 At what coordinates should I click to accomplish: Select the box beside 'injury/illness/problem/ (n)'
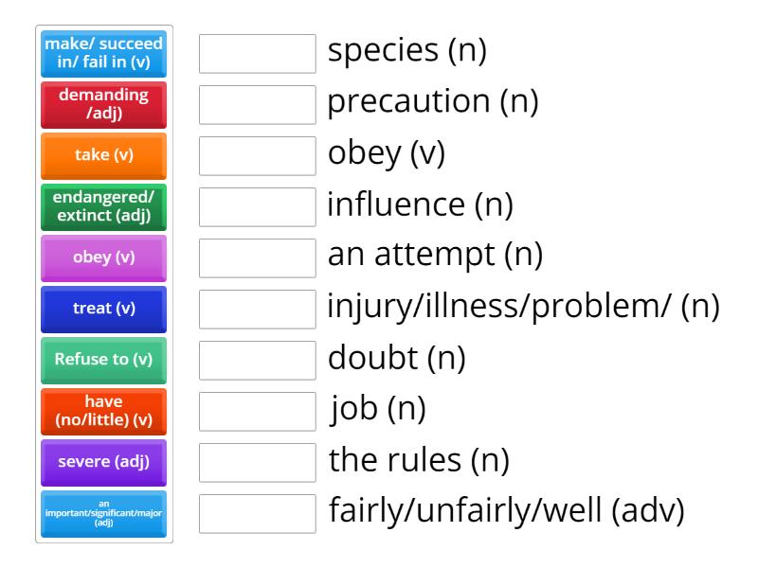(x=258, y=310)
